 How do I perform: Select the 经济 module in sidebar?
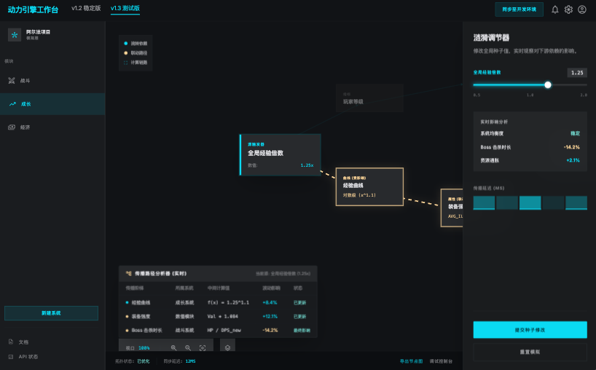point(25,127)
